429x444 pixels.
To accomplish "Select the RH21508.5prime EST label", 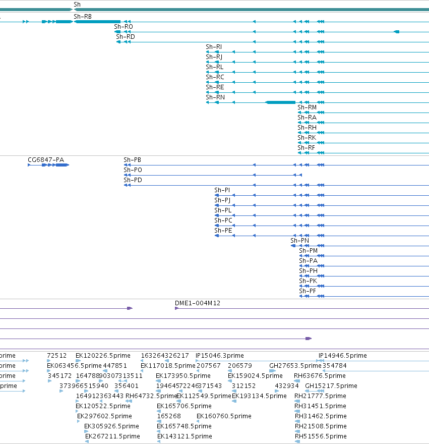I will 321,426.
